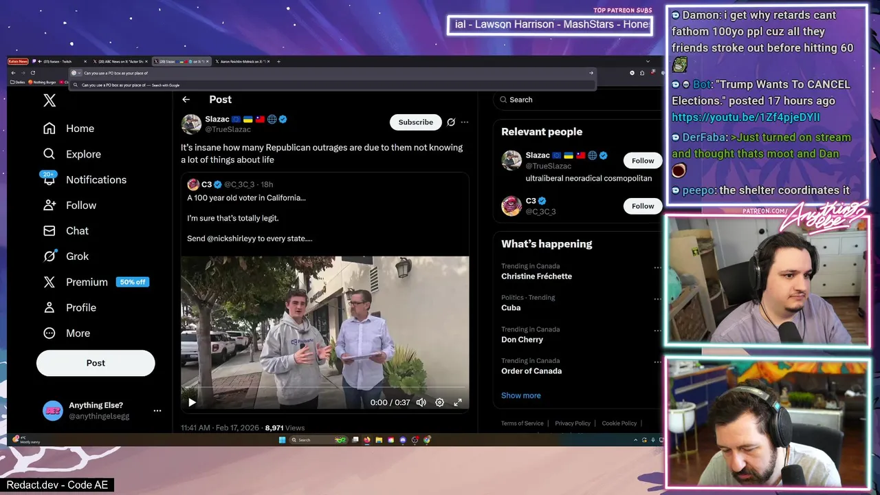Open Notifications in sidebar
880x495 pixels.
[85, 179]
